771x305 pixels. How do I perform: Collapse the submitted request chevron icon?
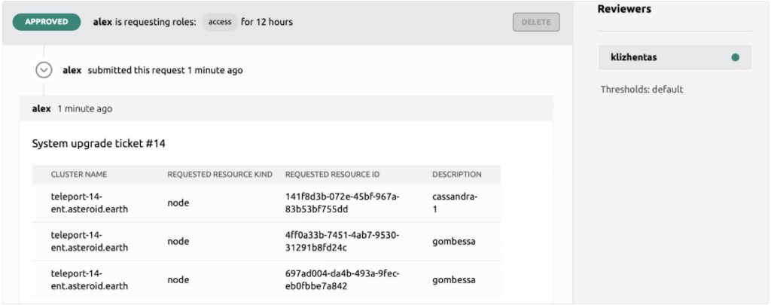point(44,70)
